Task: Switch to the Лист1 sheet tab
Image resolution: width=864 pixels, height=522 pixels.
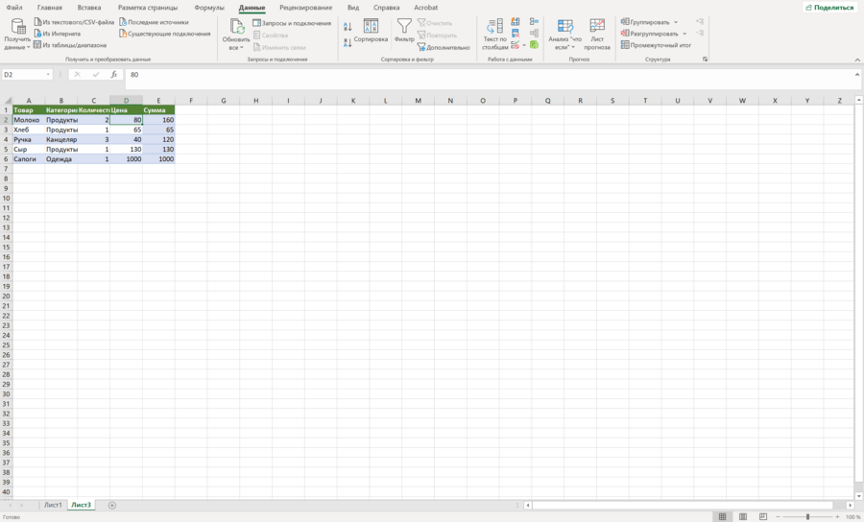Action: [53, 505]
